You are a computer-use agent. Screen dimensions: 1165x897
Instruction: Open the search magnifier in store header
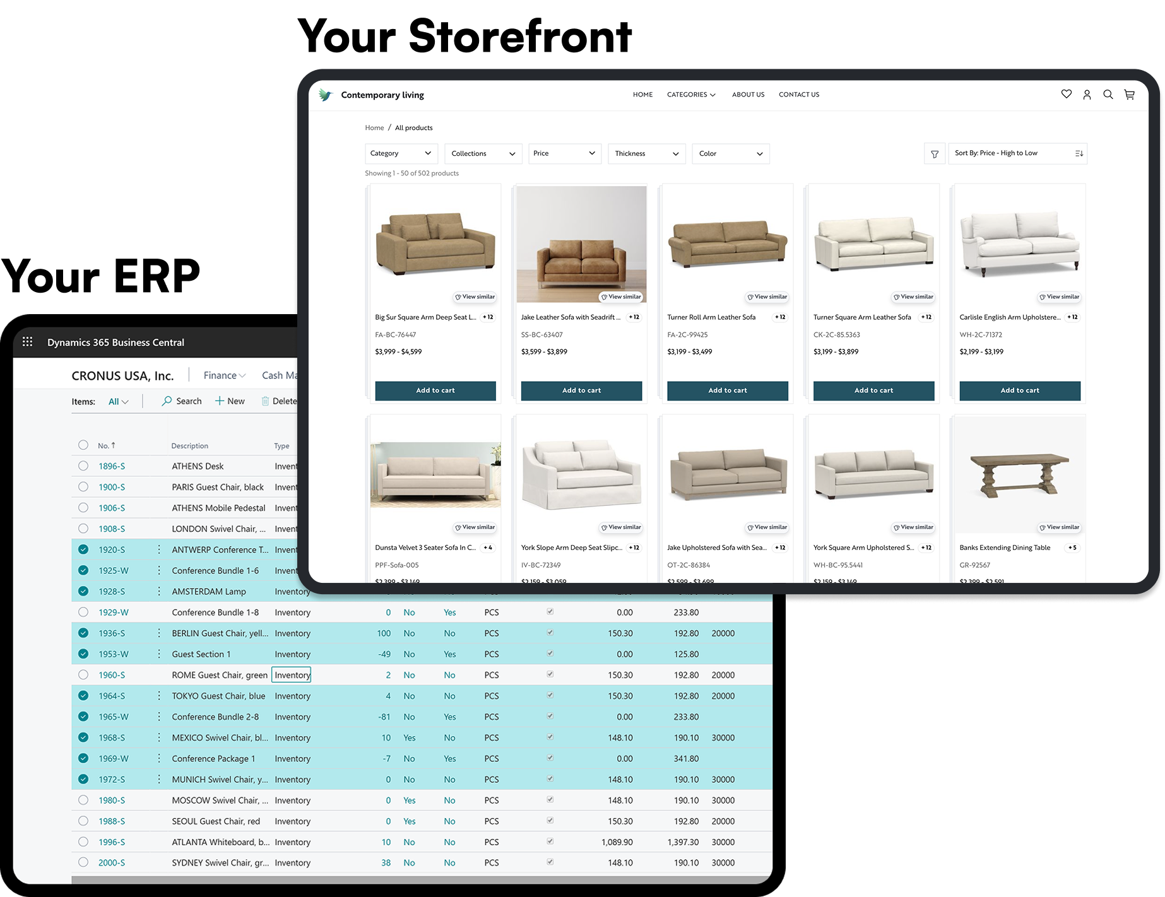coord(1108,95)
